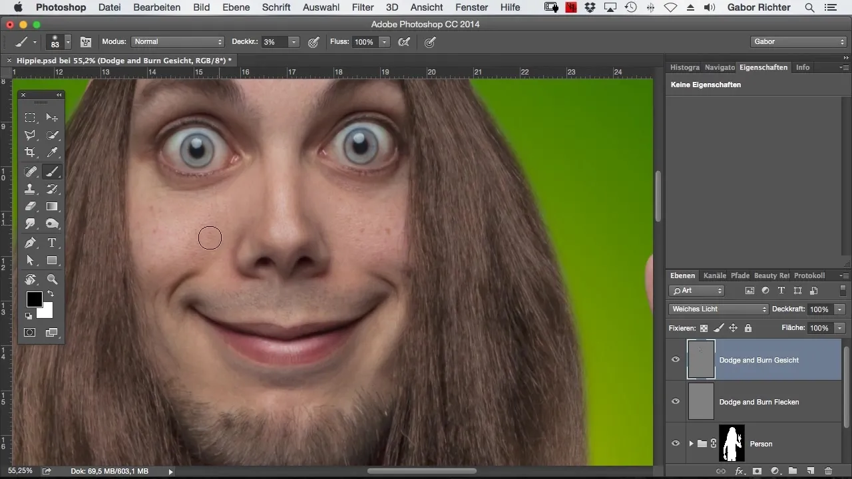Swap foreground and background colors
The width and height of the screenshot is (852, 479).
click(50, 294)
